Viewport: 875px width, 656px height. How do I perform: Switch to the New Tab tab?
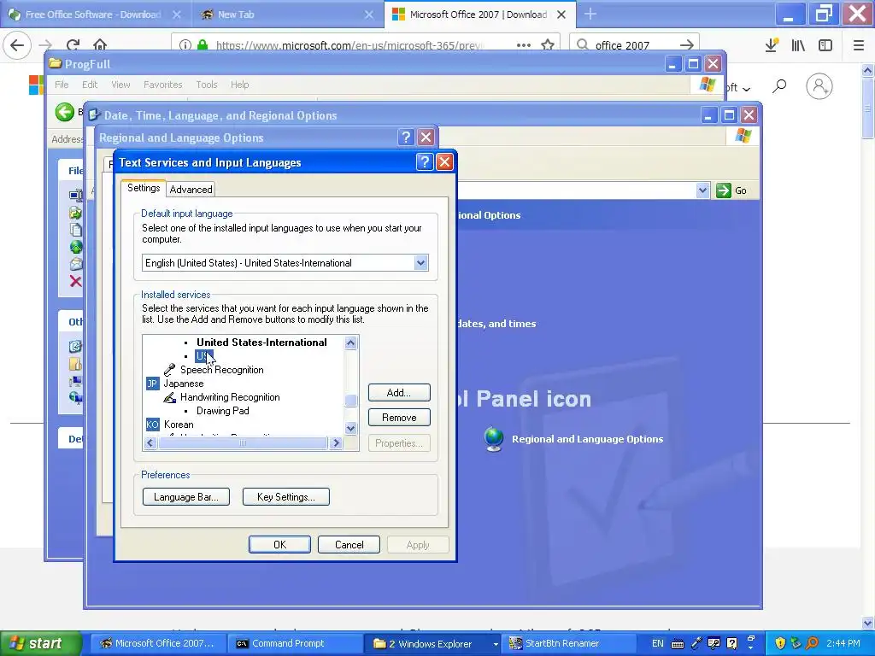point(287,15)
